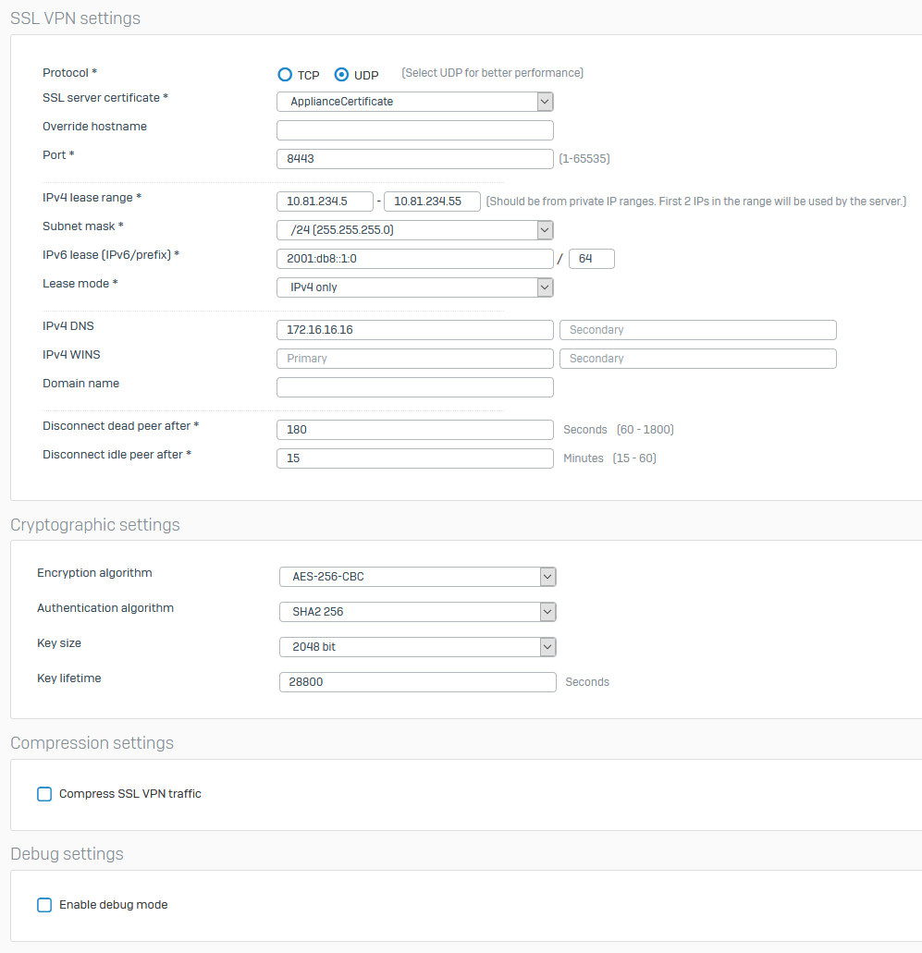This screenshot has width=922, height=953.
Task: Open the SSL server certificate dropdown
Action: point(414,102)
